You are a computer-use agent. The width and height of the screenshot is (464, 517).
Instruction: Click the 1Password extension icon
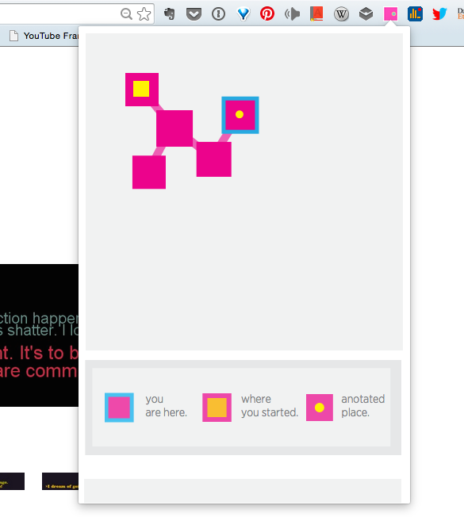218,14
